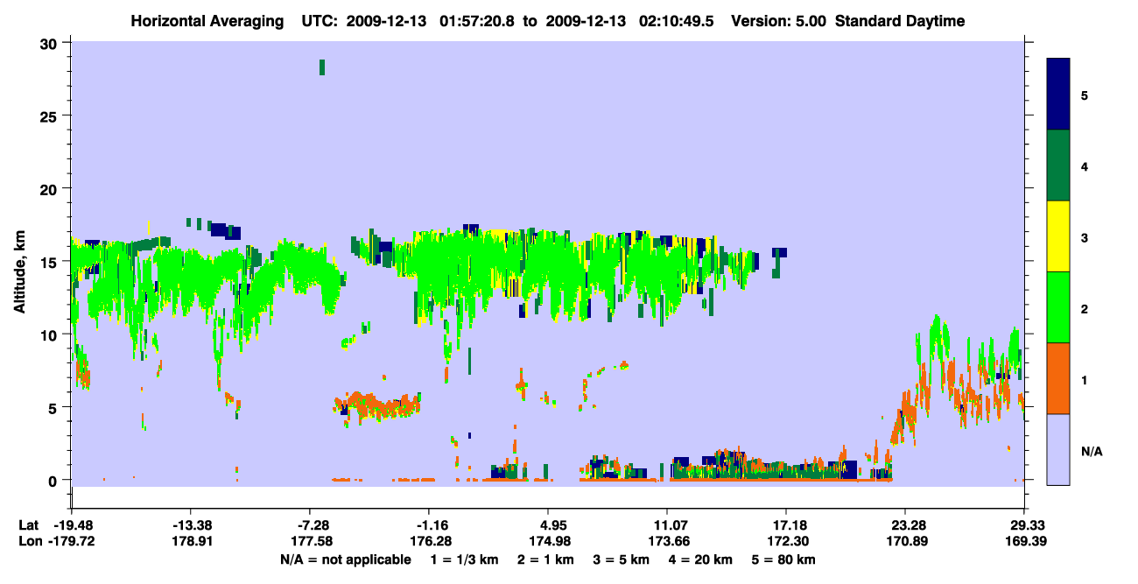
Task: Click 'Standard Daytime' in the title
Action: coord(900,21)
